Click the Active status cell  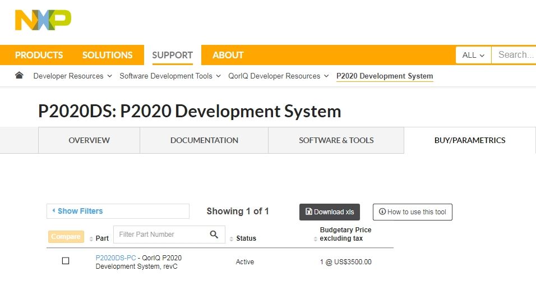coord(245,262)
